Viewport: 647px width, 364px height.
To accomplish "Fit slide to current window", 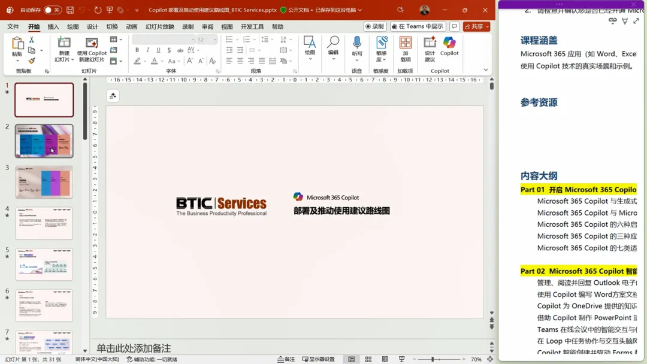I will coord(490,359).
